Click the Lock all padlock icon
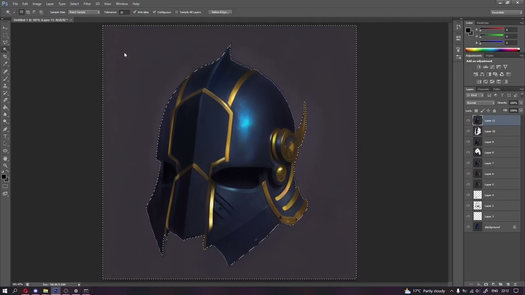Image resolution: width=525 pixels, height=295 pixels. [494, 111]
